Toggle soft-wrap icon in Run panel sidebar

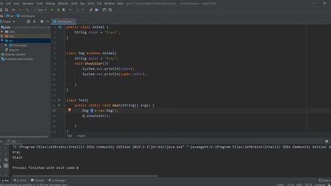tap(6, 160)
